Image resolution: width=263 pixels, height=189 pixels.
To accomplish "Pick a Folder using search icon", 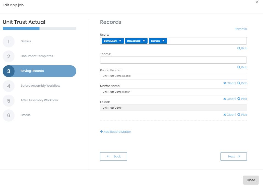I will coord(239,115).
